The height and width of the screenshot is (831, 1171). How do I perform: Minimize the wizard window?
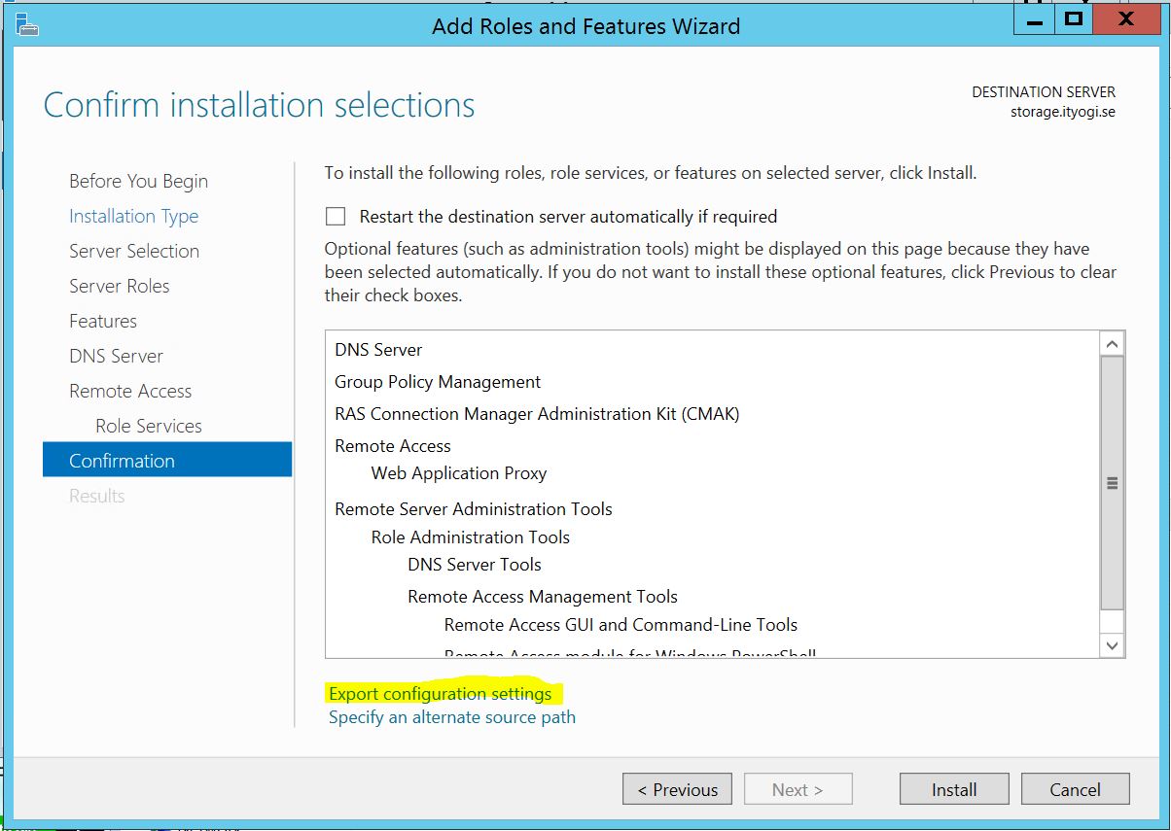(x=1034, y=19)
